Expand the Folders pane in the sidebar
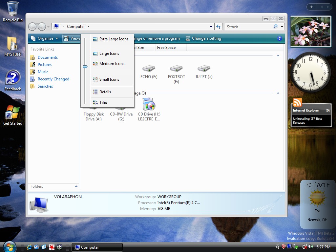The height and width of the screenshot is (252, 336). point(76,186)
